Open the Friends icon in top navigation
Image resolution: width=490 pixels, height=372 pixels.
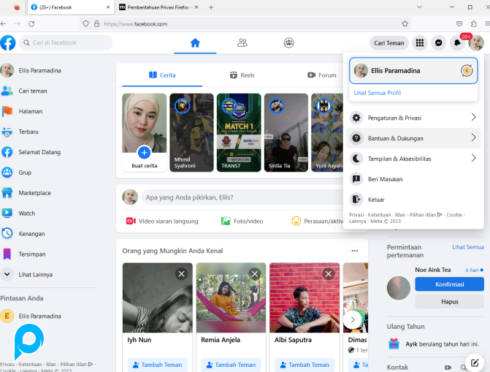(x=242, y=43)
